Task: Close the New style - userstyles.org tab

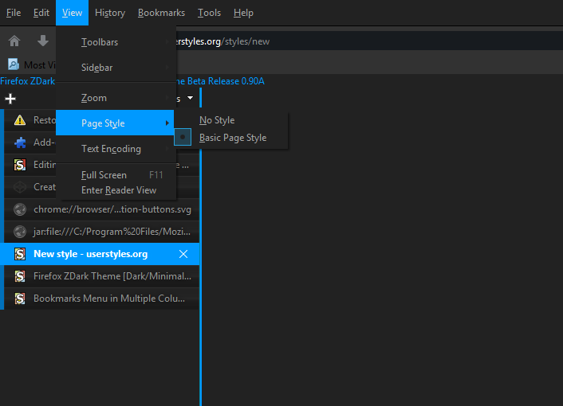Action: 183,254
